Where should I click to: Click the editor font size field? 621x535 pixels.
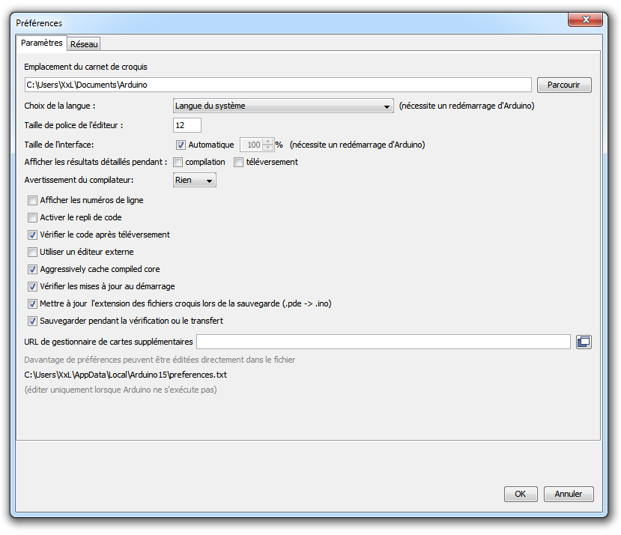[187, 125]
